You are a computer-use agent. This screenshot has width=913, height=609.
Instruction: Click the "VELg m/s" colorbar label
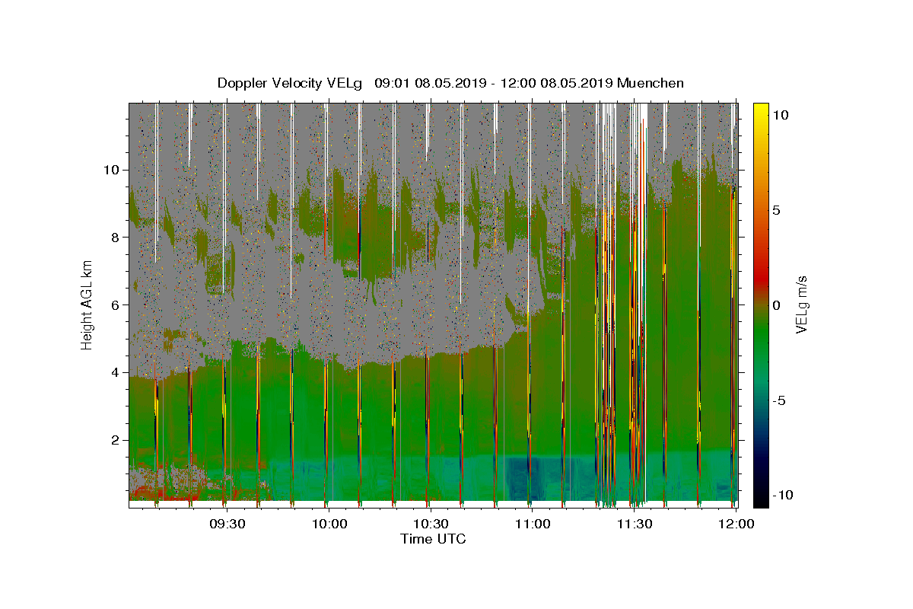tap(801, 304)
